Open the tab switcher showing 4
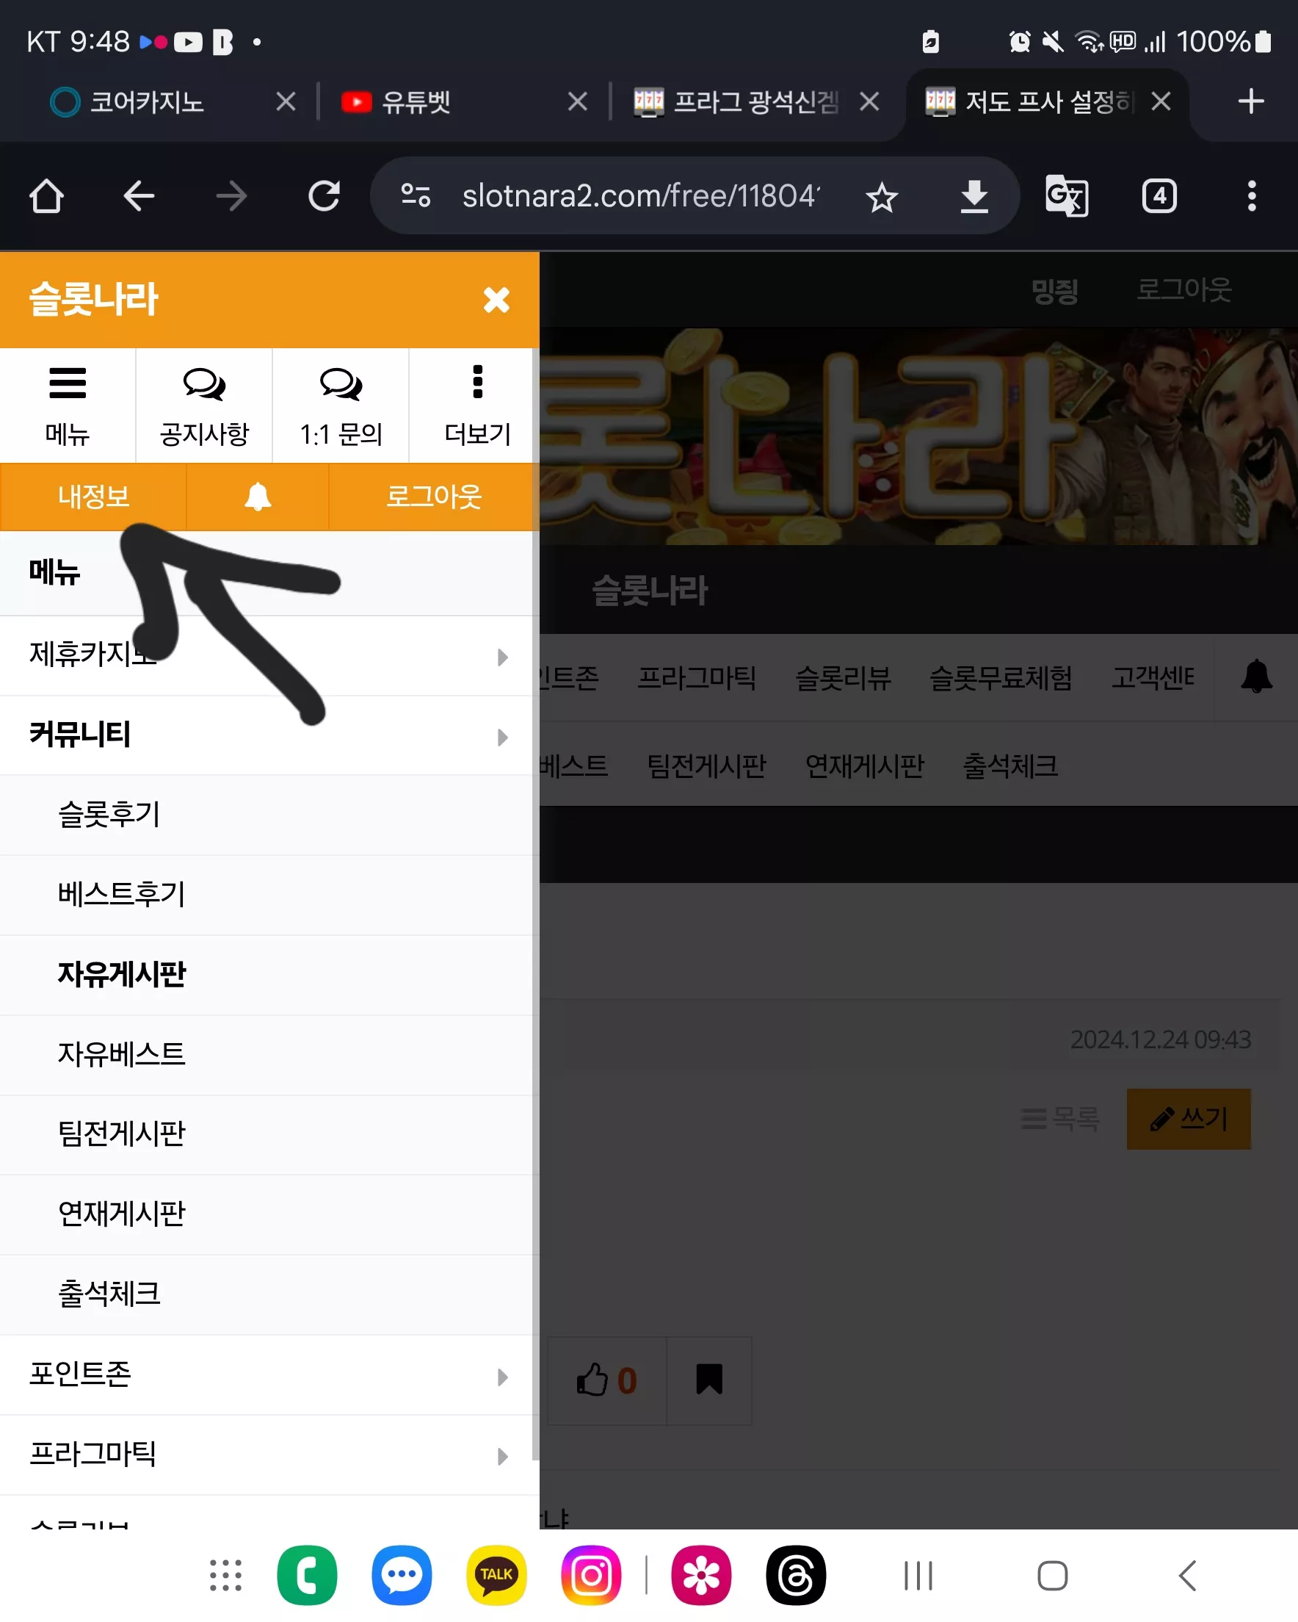1298x1622 pixels. coord(1159,196)
